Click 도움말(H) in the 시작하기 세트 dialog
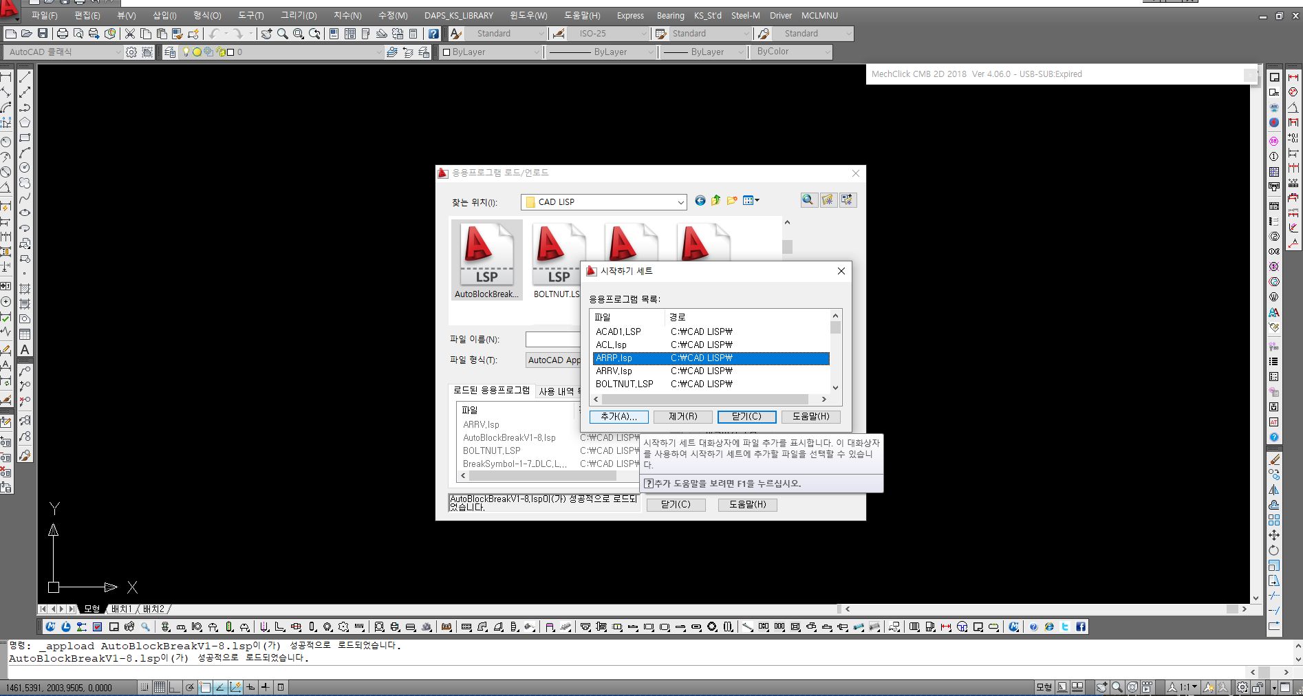Screen dimensions: 1303x696 810,417
